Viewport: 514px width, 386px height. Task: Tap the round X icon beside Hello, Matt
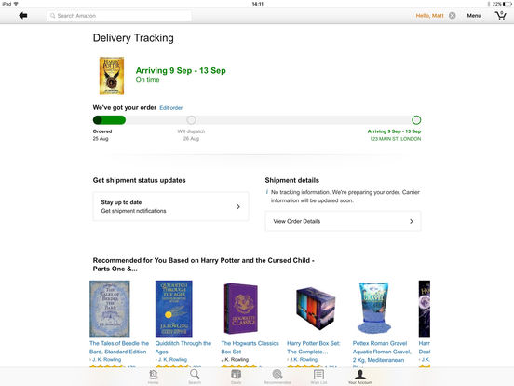click(452, 16)
